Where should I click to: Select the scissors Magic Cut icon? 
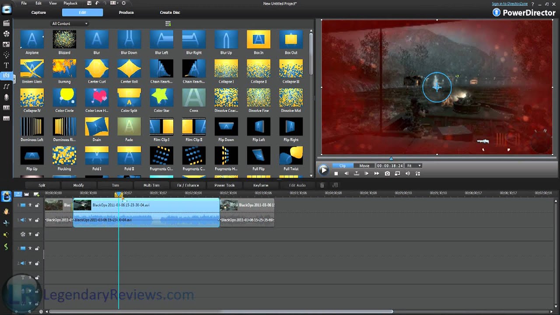pyautogui.click(x=6, y=223)
